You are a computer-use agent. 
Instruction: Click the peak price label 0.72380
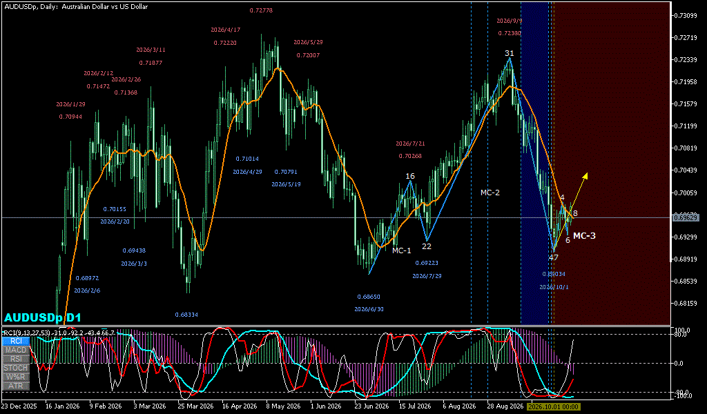[510, 33]
